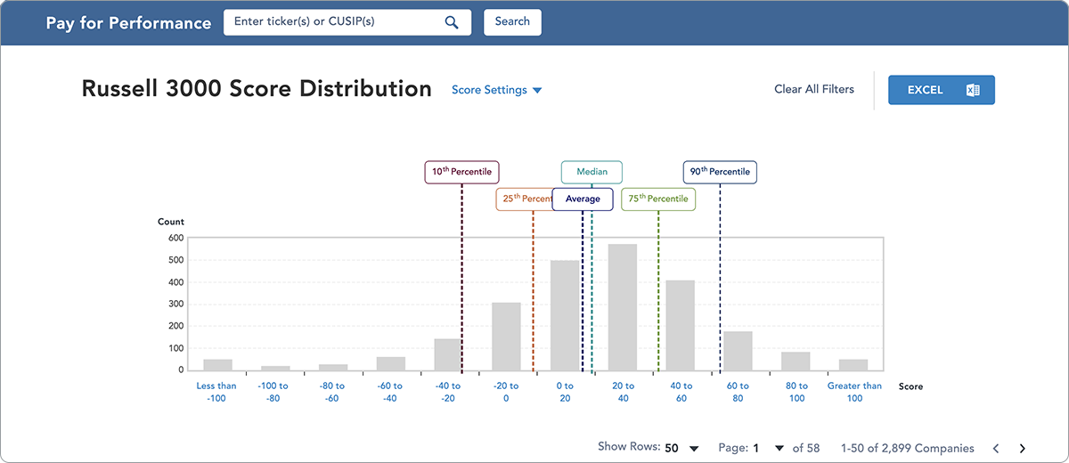Filter by '-80 to -60' axis label

point(331,392)
